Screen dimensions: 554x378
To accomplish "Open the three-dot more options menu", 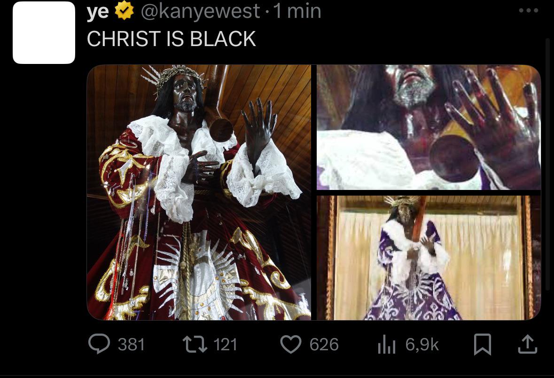I will tap(529, 11).
